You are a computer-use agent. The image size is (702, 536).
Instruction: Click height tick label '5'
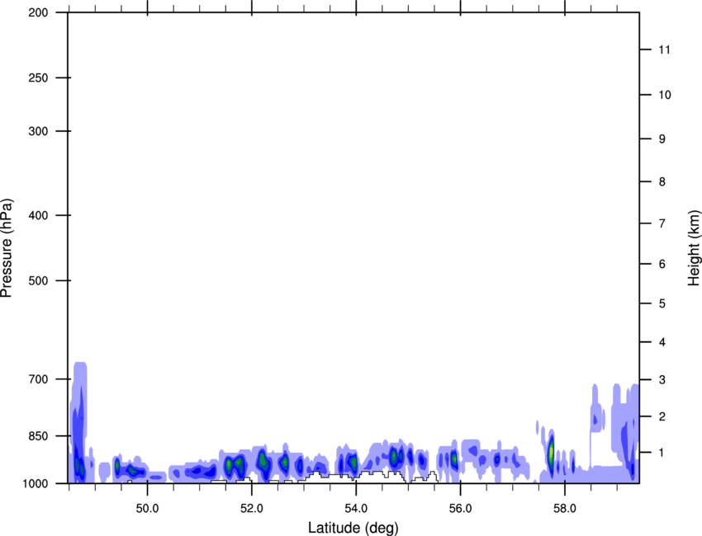pos(662,303)
